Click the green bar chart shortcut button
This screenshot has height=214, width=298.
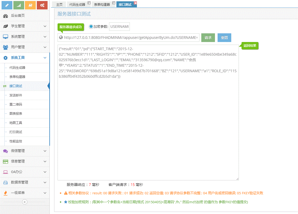coord(19,5)
